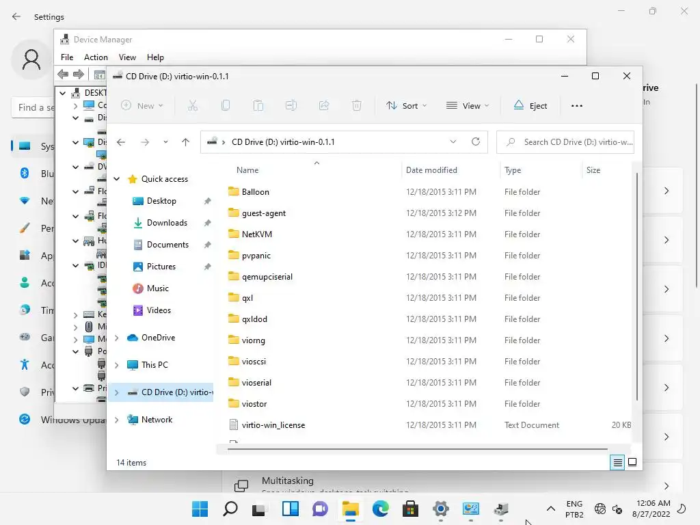Open taskbar Search magnifier
Screen dimensions: 700x525
[230, 509]
